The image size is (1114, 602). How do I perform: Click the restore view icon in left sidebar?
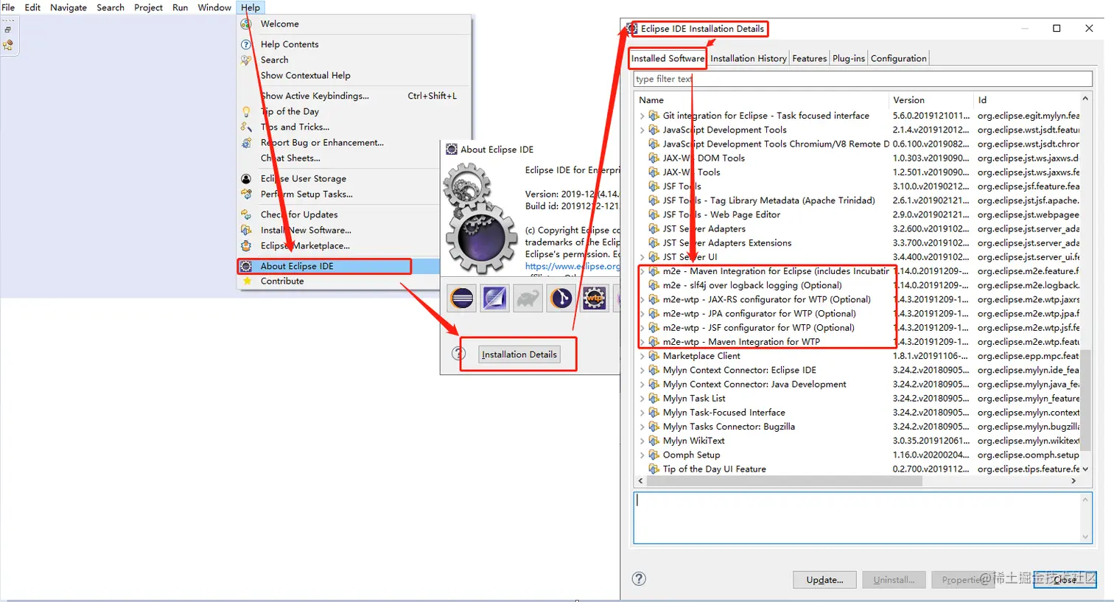tap(8, 29)
